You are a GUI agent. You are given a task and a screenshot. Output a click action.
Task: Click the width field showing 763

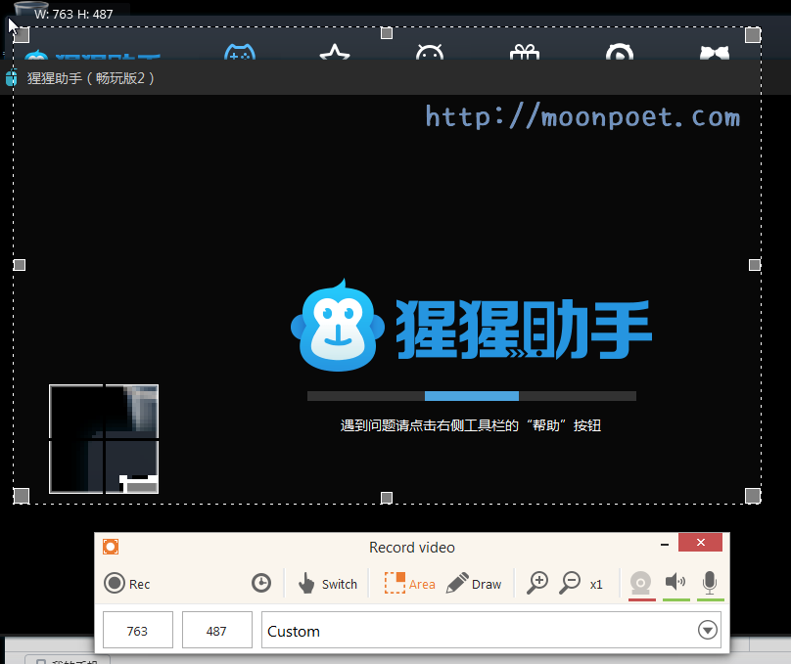tap(138, 631)
